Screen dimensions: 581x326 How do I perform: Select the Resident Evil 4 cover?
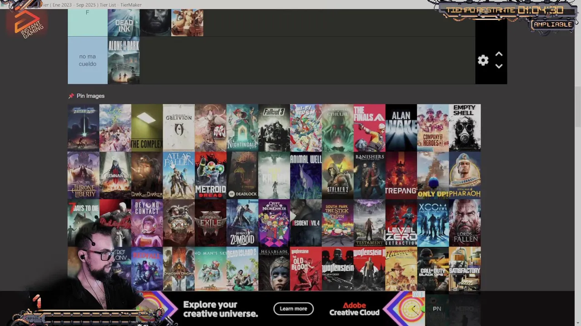tap(306, 223)
